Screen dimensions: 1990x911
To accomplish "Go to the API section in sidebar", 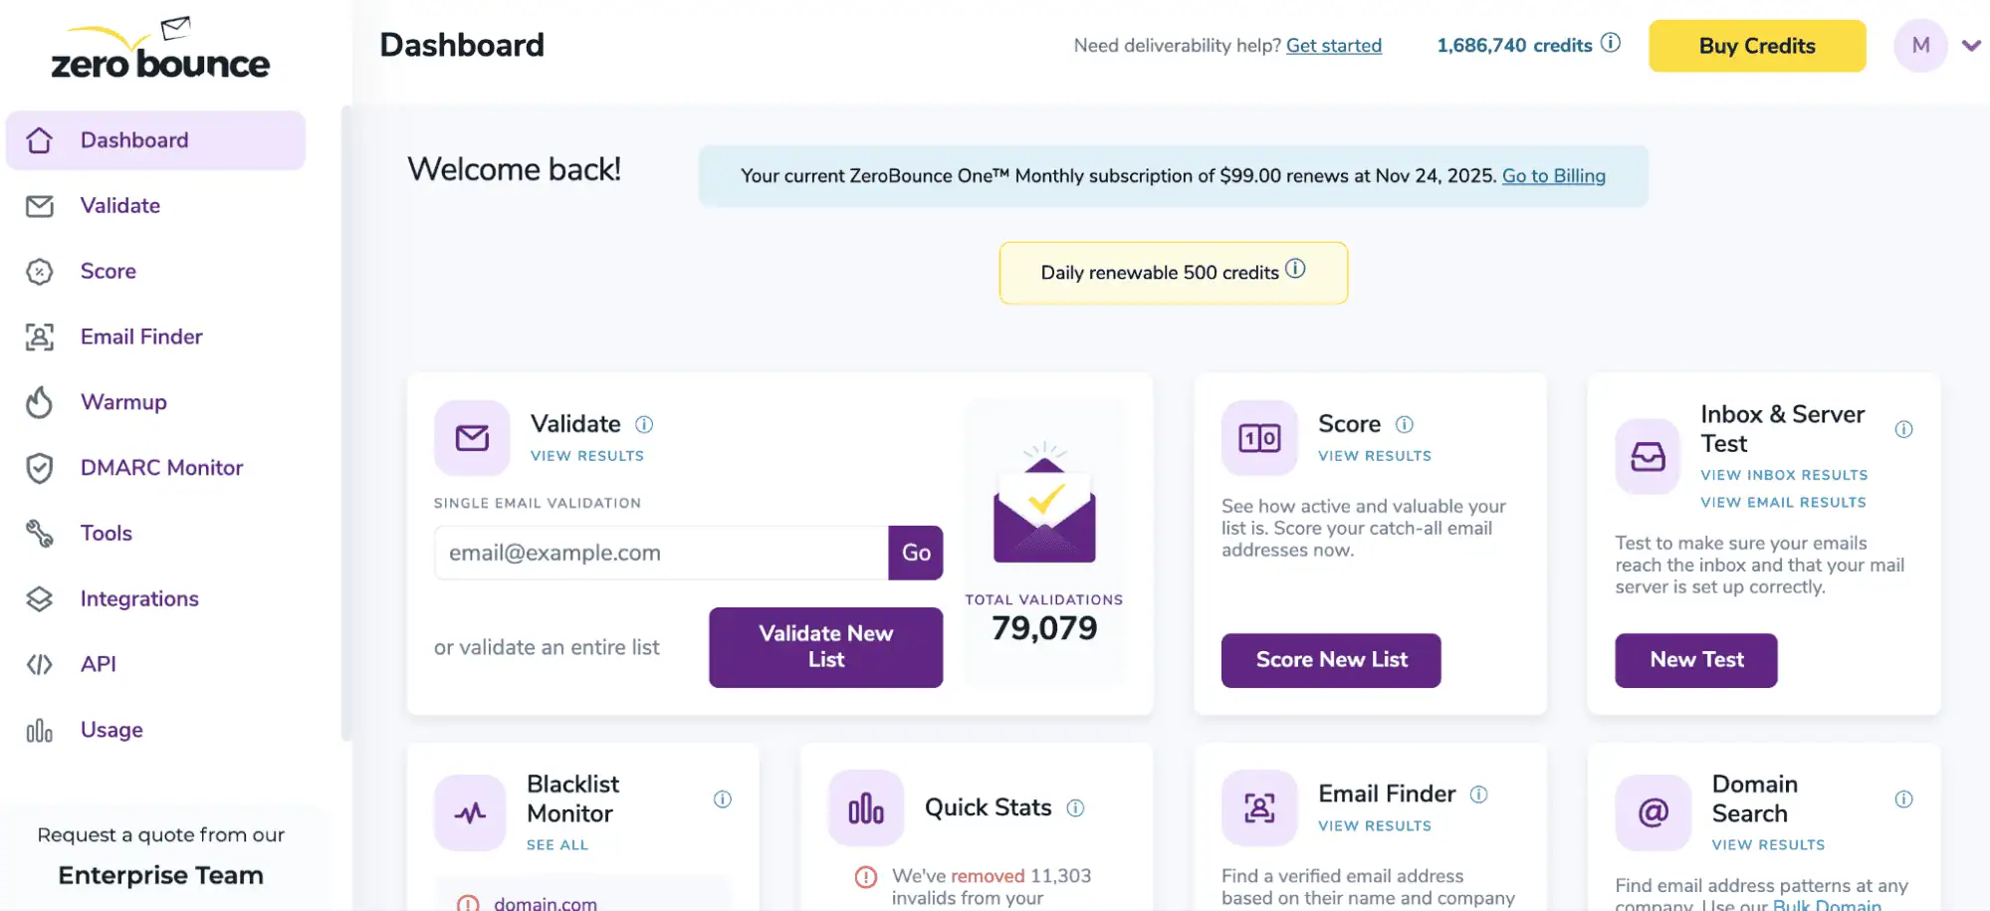I will coord(99,664).
